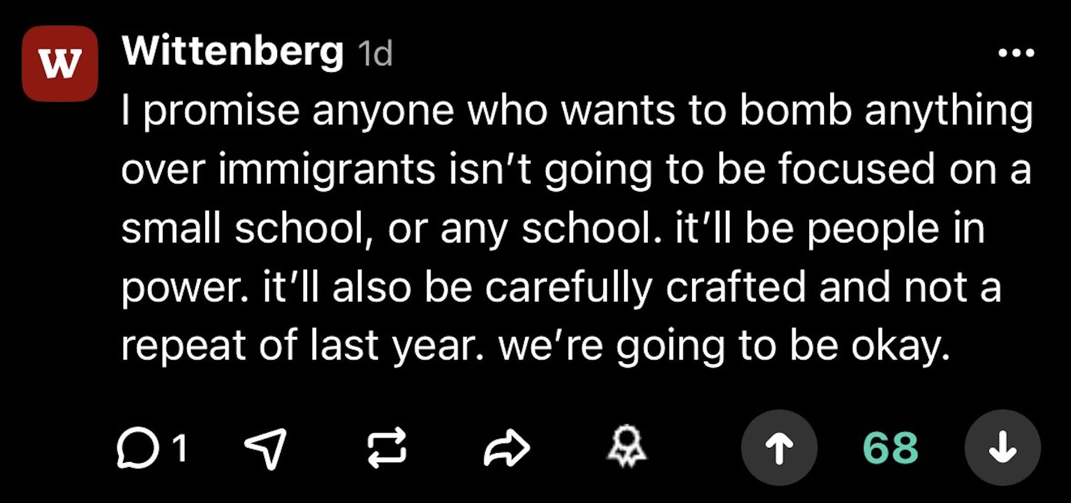Viewport: 1071px width, 503px height.
Task: Click the 1d post timestamp
Action: pos(375,54)
